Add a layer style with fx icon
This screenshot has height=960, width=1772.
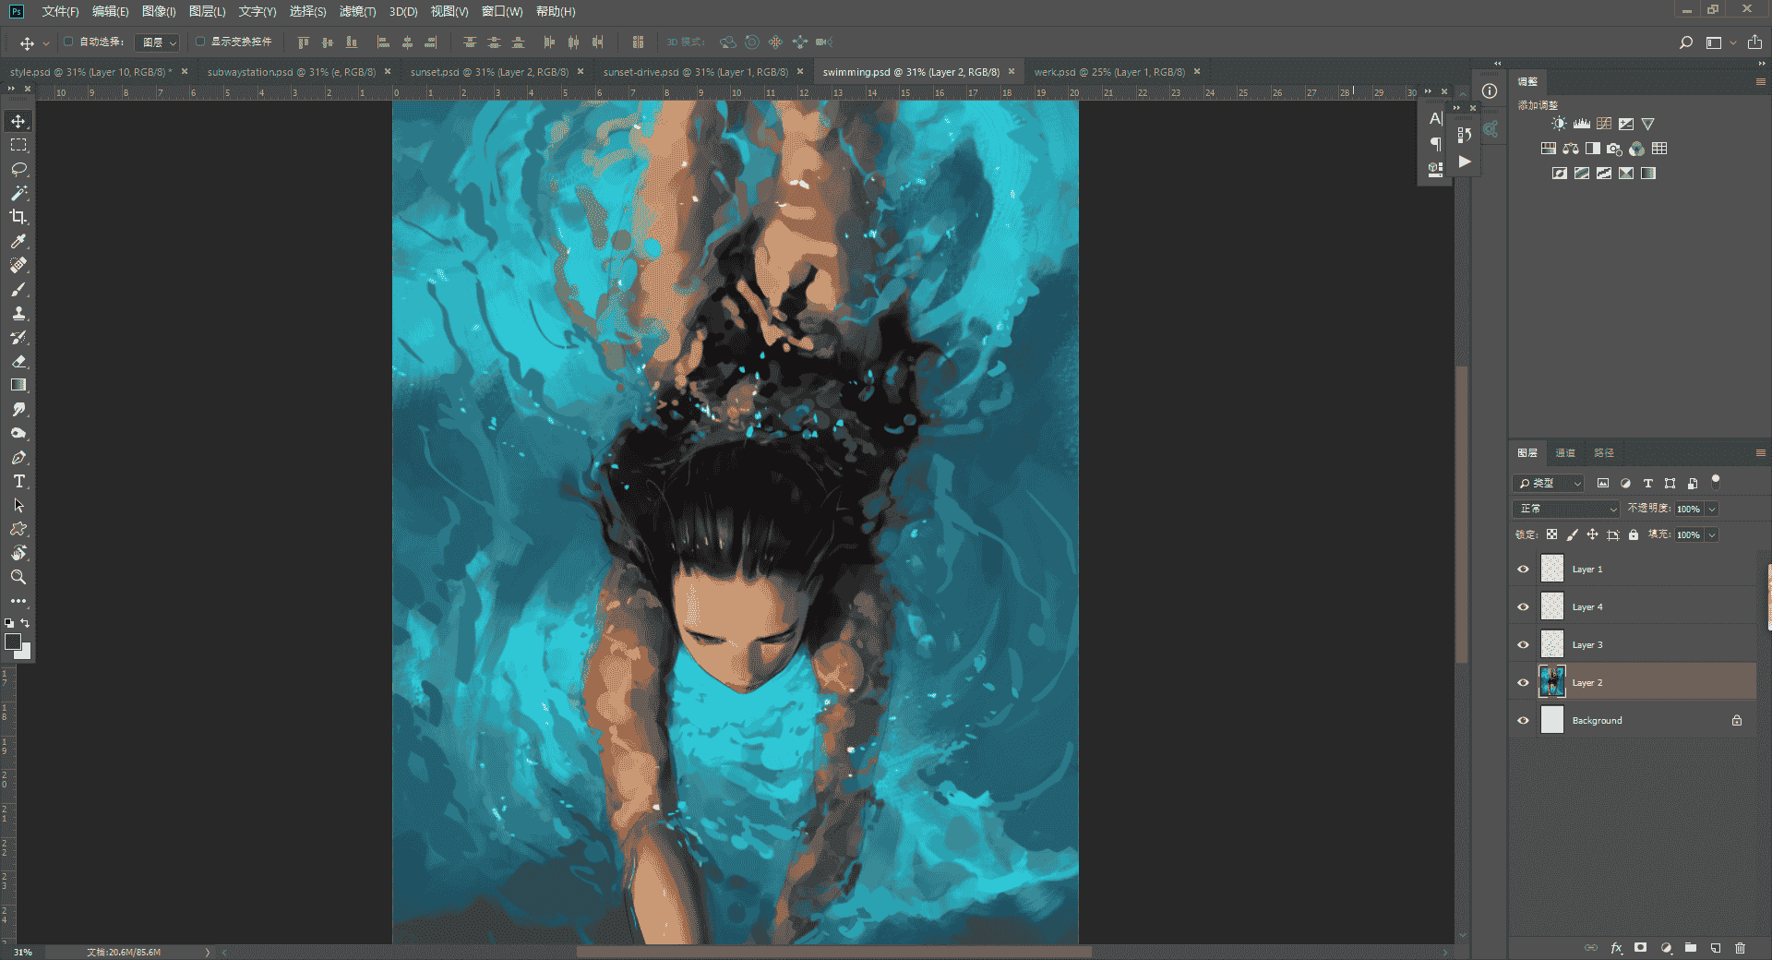coord(1617,948)
